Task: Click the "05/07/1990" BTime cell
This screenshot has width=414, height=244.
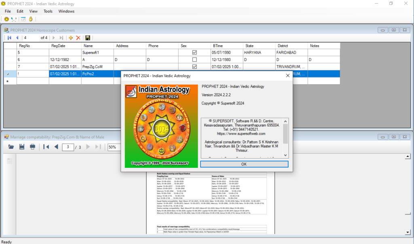Action: point(227,52)
